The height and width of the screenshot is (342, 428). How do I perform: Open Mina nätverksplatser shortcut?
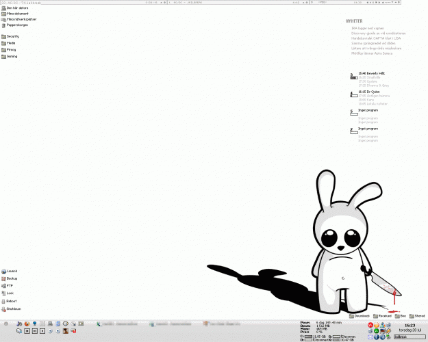pyautogui.click(x=19, y=19)
